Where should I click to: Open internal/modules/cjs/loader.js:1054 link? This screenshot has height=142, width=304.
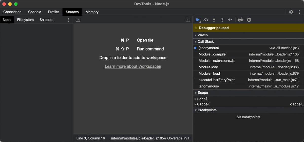point(138,138)
